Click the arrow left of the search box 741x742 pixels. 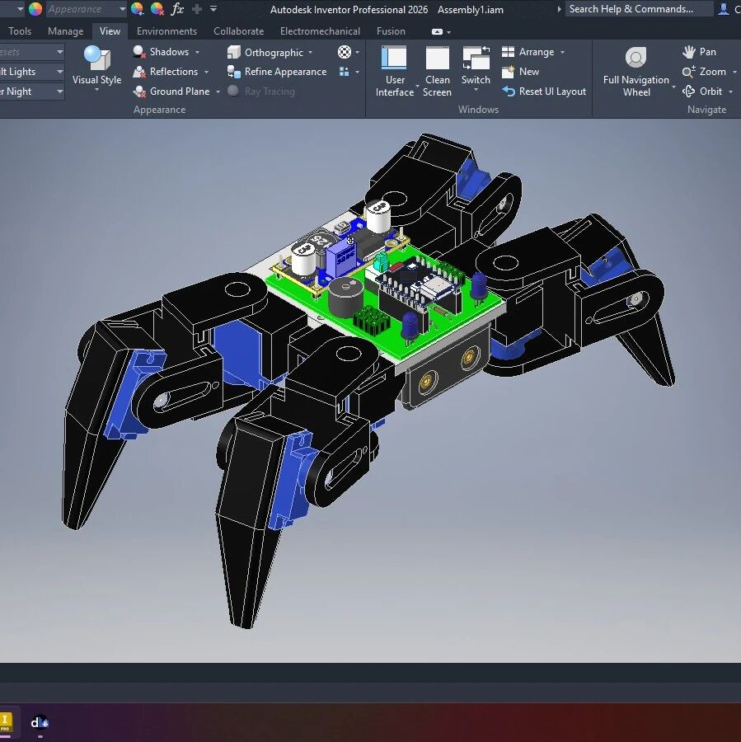(559, 9)
